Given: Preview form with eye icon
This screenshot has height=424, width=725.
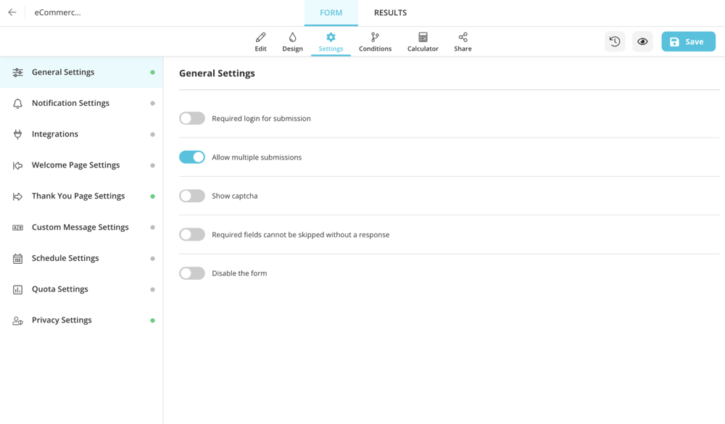Looking at the screenshot, I should [x=642, y=41].
